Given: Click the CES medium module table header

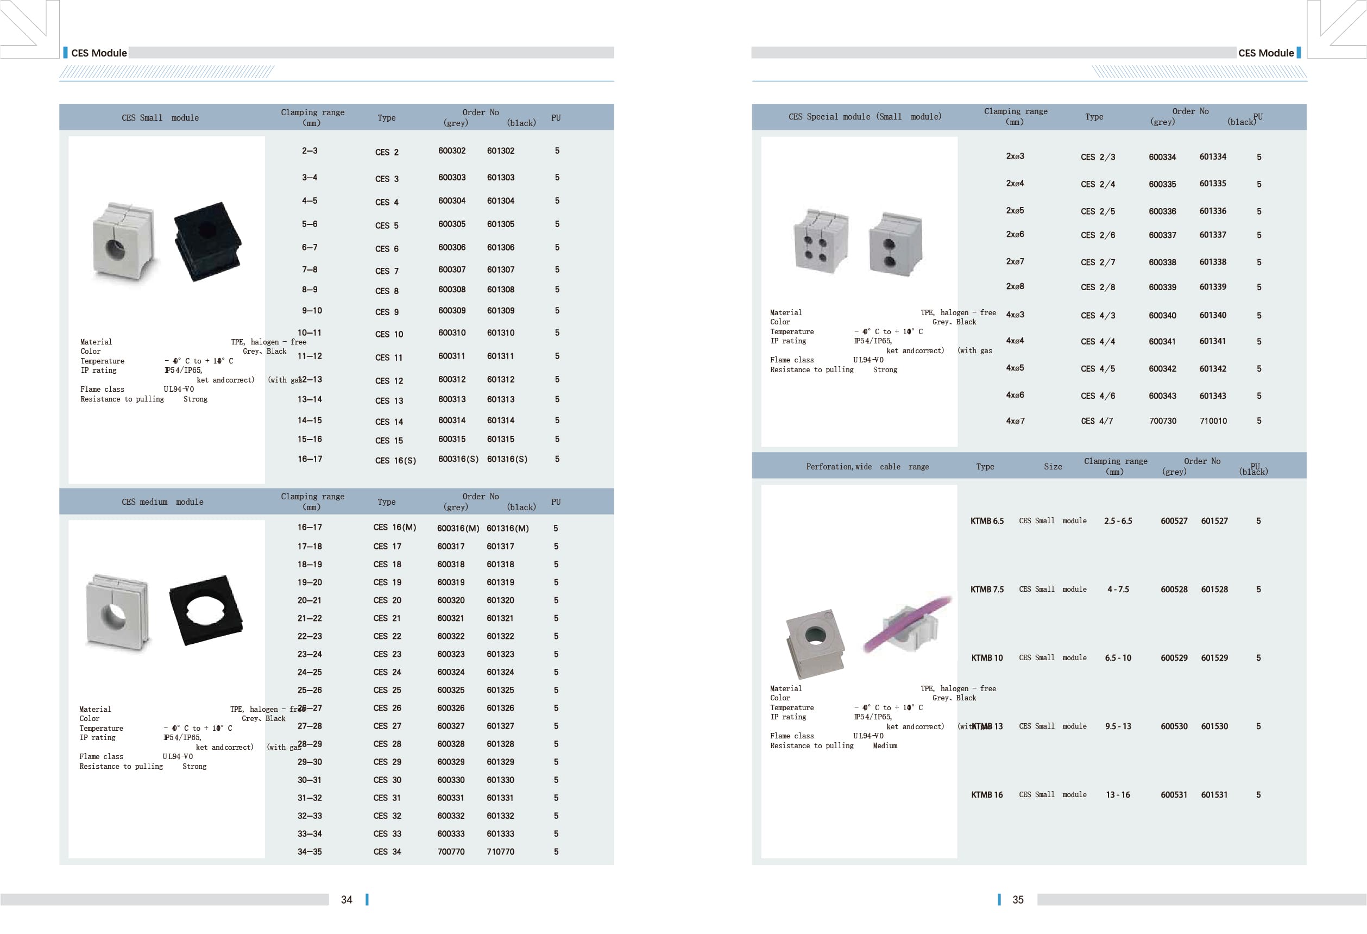Looking at the screenshot, I should [162, 502].
